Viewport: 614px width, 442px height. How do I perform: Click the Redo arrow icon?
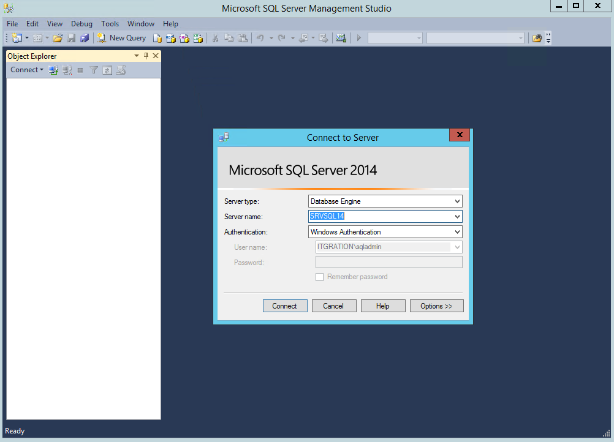point(281,38)
